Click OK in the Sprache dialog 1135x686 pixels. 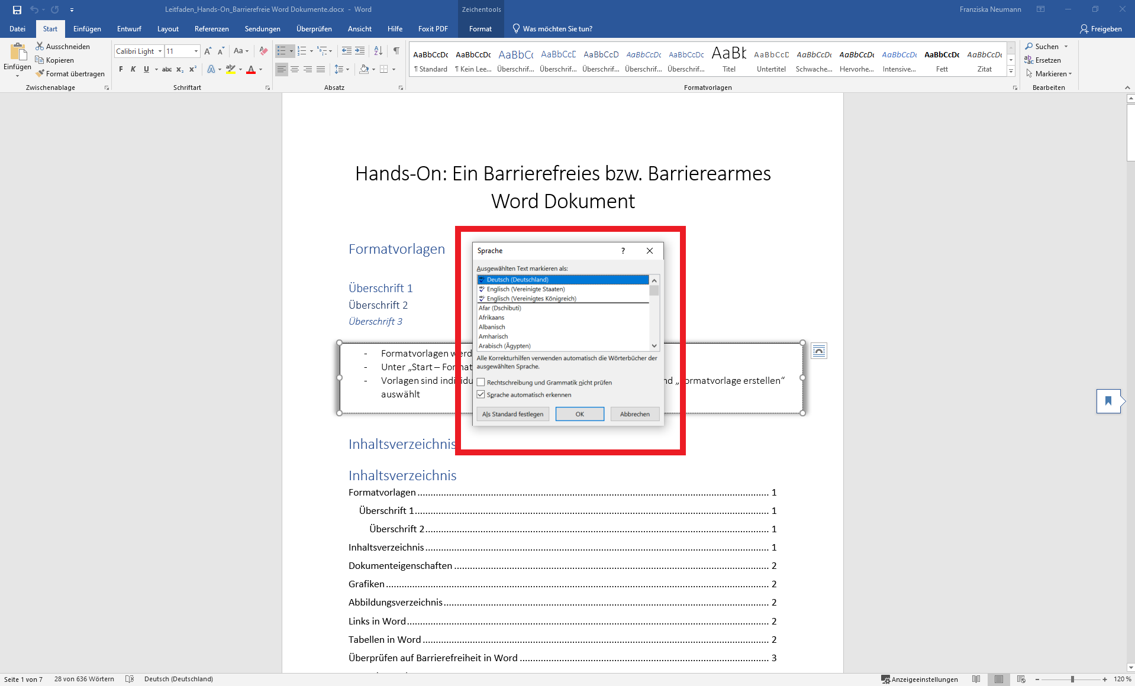579,414
